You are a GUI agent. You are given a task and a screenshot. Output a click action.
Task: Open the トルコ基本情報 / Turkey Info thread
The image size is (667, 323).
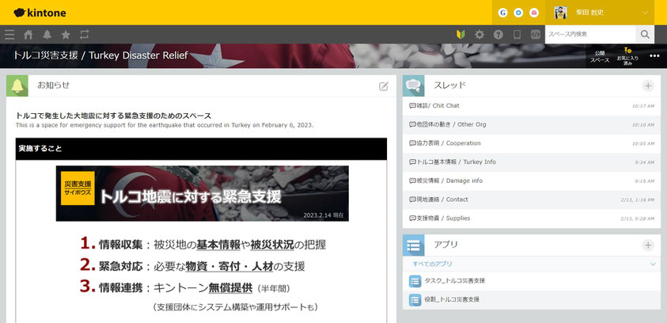[x=532, y=162]
